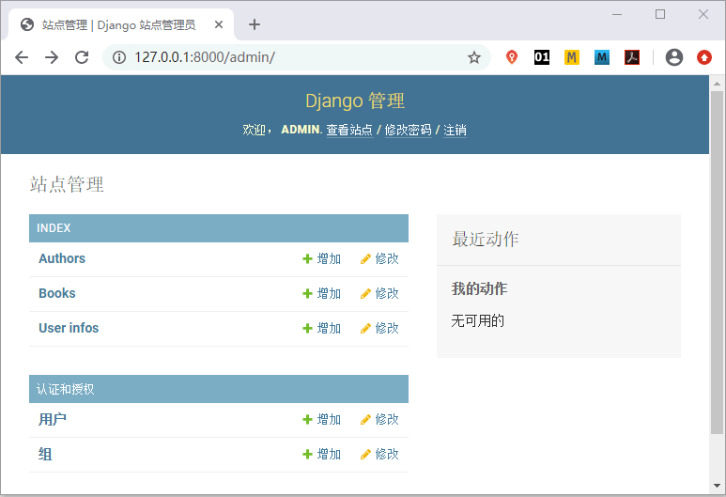
Task: Close the Django 站点管理员 tab
Action: (x=219, y=24)
